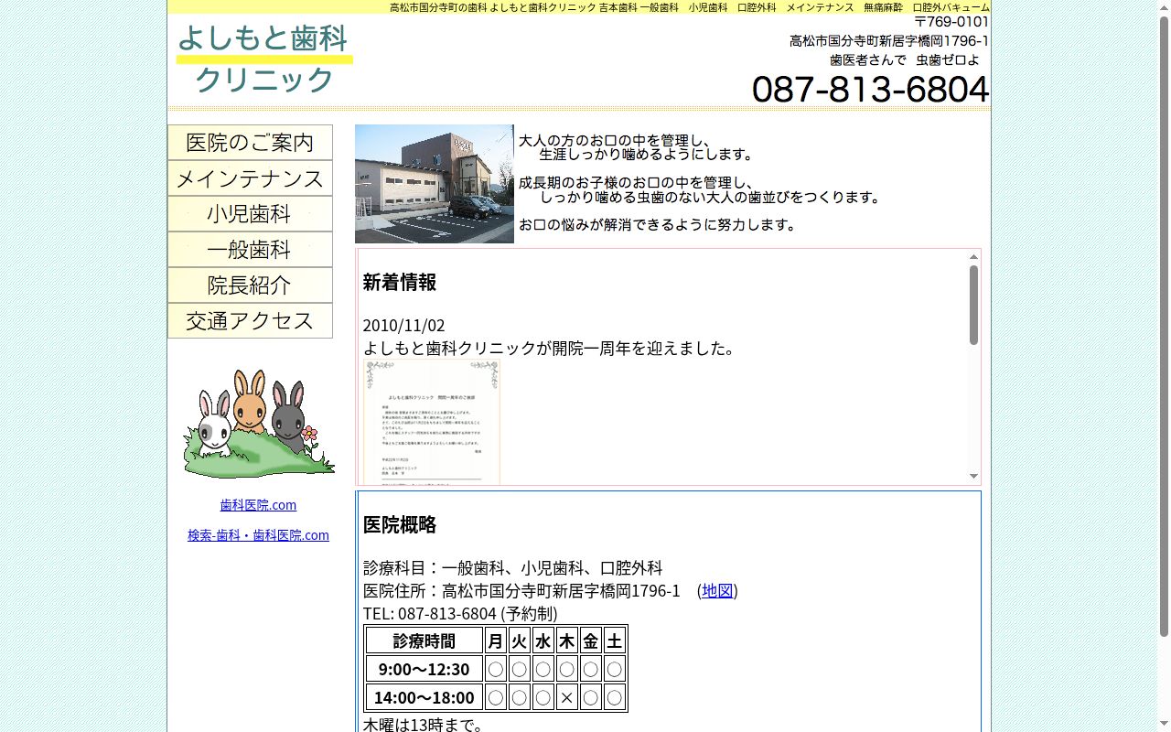This screenshot has width=1171, height=732.
Task: Open the メインテナンス menu item
Action: (250, 178)
